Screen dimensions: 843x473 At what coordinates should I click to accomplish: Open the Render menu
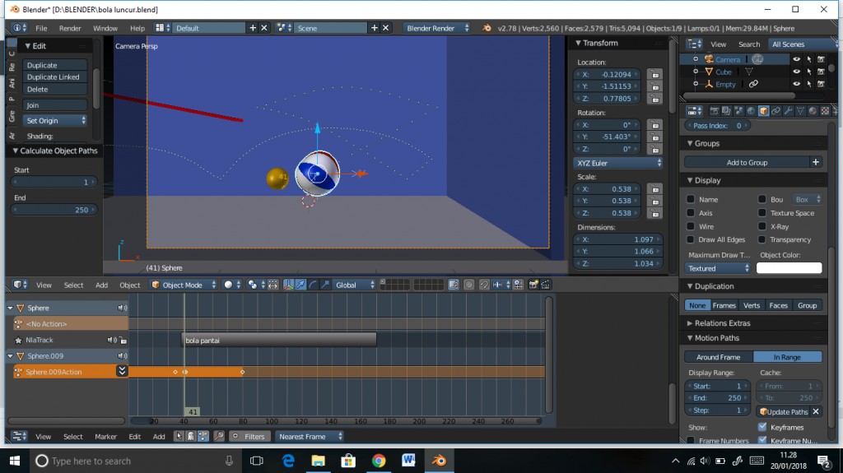coord(70,28)
